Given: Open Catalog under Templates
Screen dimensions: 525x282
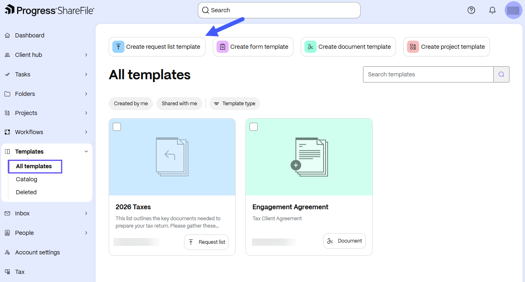Looking at the screenshot, I should click(26, 179).
